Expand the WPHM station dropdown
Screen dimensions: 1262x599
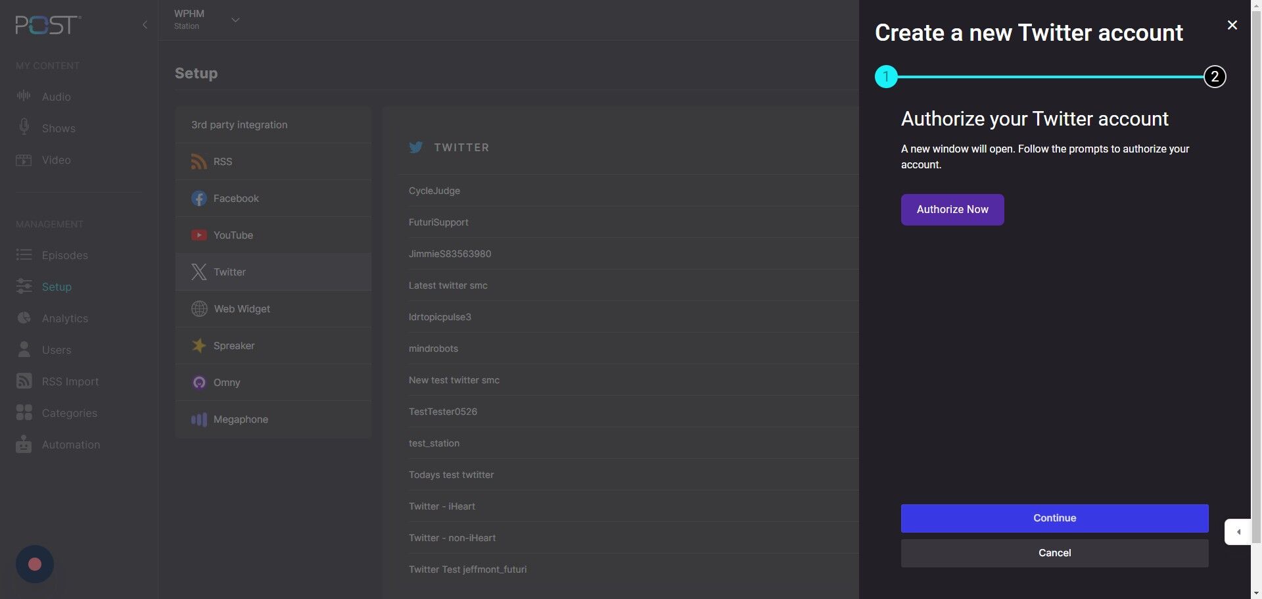(x=235, y=20)
